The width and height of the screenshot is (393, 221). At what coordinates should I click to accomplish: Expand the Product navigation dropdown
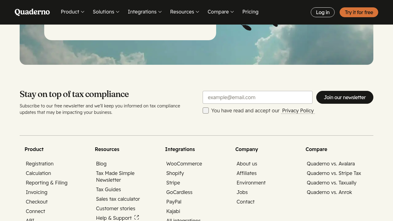coord(72,12)
